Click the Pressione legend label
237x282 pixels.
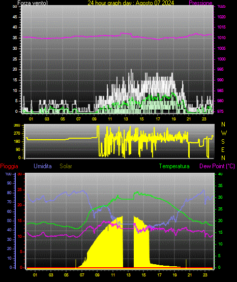pos(200,3)
